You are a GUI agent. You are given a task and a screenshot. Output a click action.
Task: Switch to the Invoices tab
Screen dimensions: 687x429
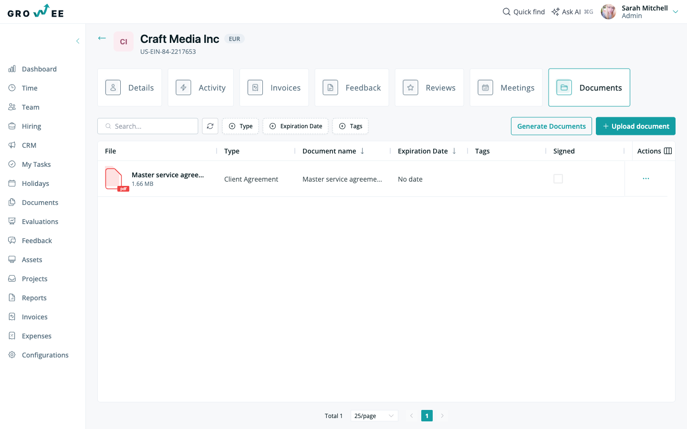coord(274,88)
